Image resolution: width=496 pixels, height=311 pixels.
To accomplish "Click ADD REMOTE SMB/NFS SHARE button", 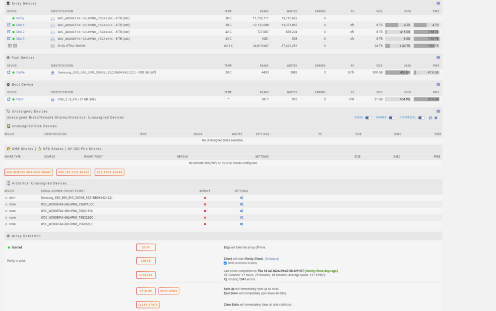I will tap(28, 172).
